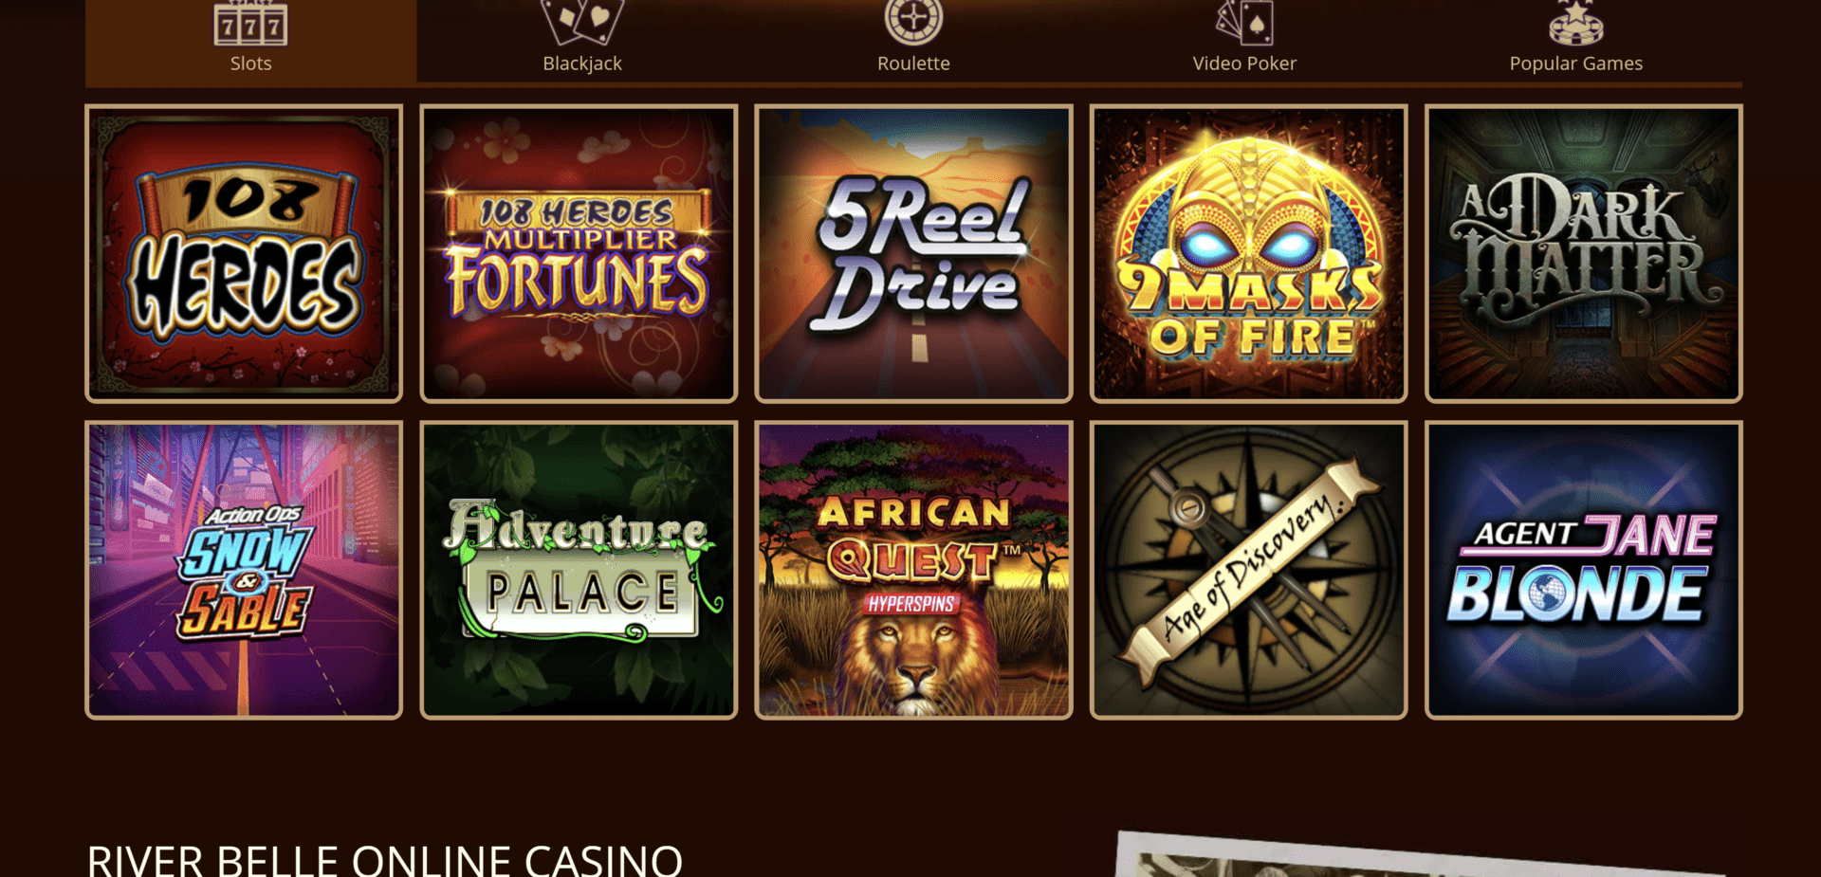Click the Blackjack playing cards icon
This screenshot has height=877, width=1821.
coord(582,23)
